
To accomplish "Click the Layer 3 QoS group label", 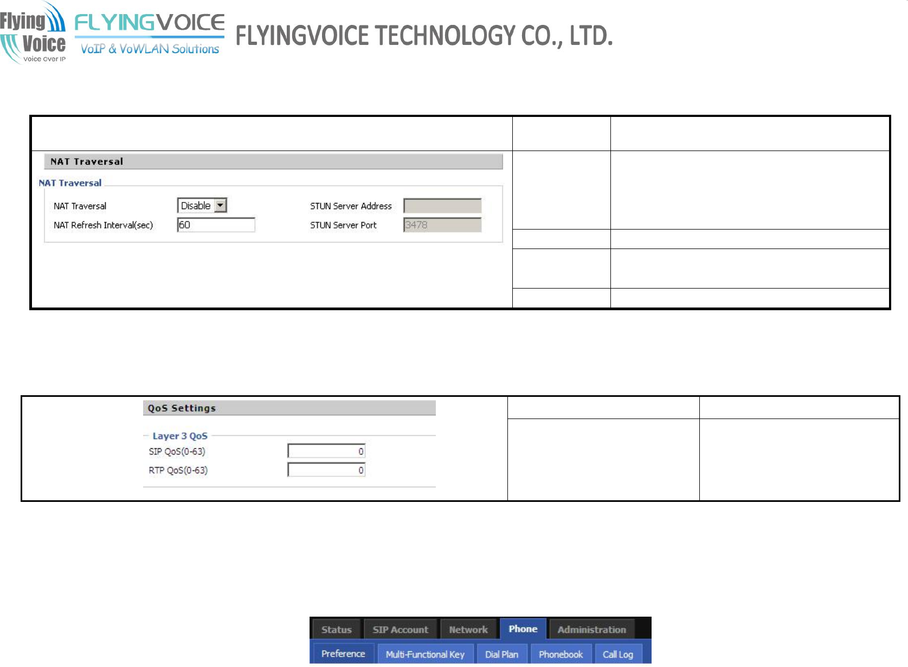I will 180,436.
